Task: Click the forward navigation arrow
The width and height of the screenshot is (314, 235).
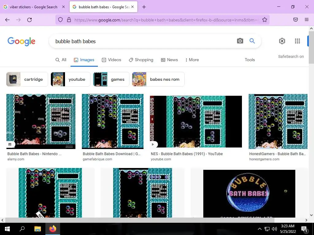Action: 18,20
